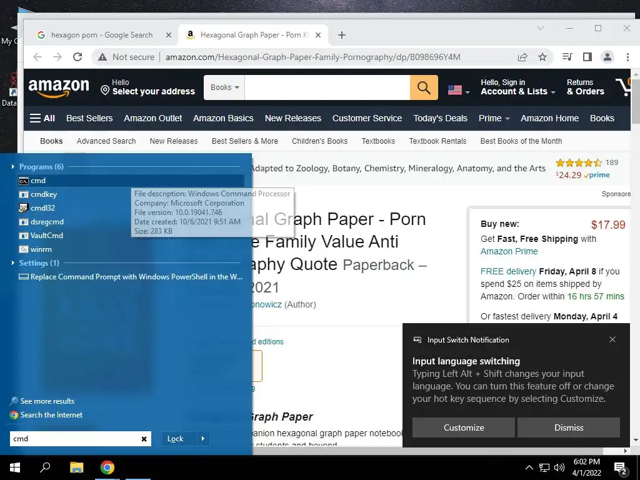Open Account & Lists dropdown
640x480 pixels.
[x=518, y=87]
